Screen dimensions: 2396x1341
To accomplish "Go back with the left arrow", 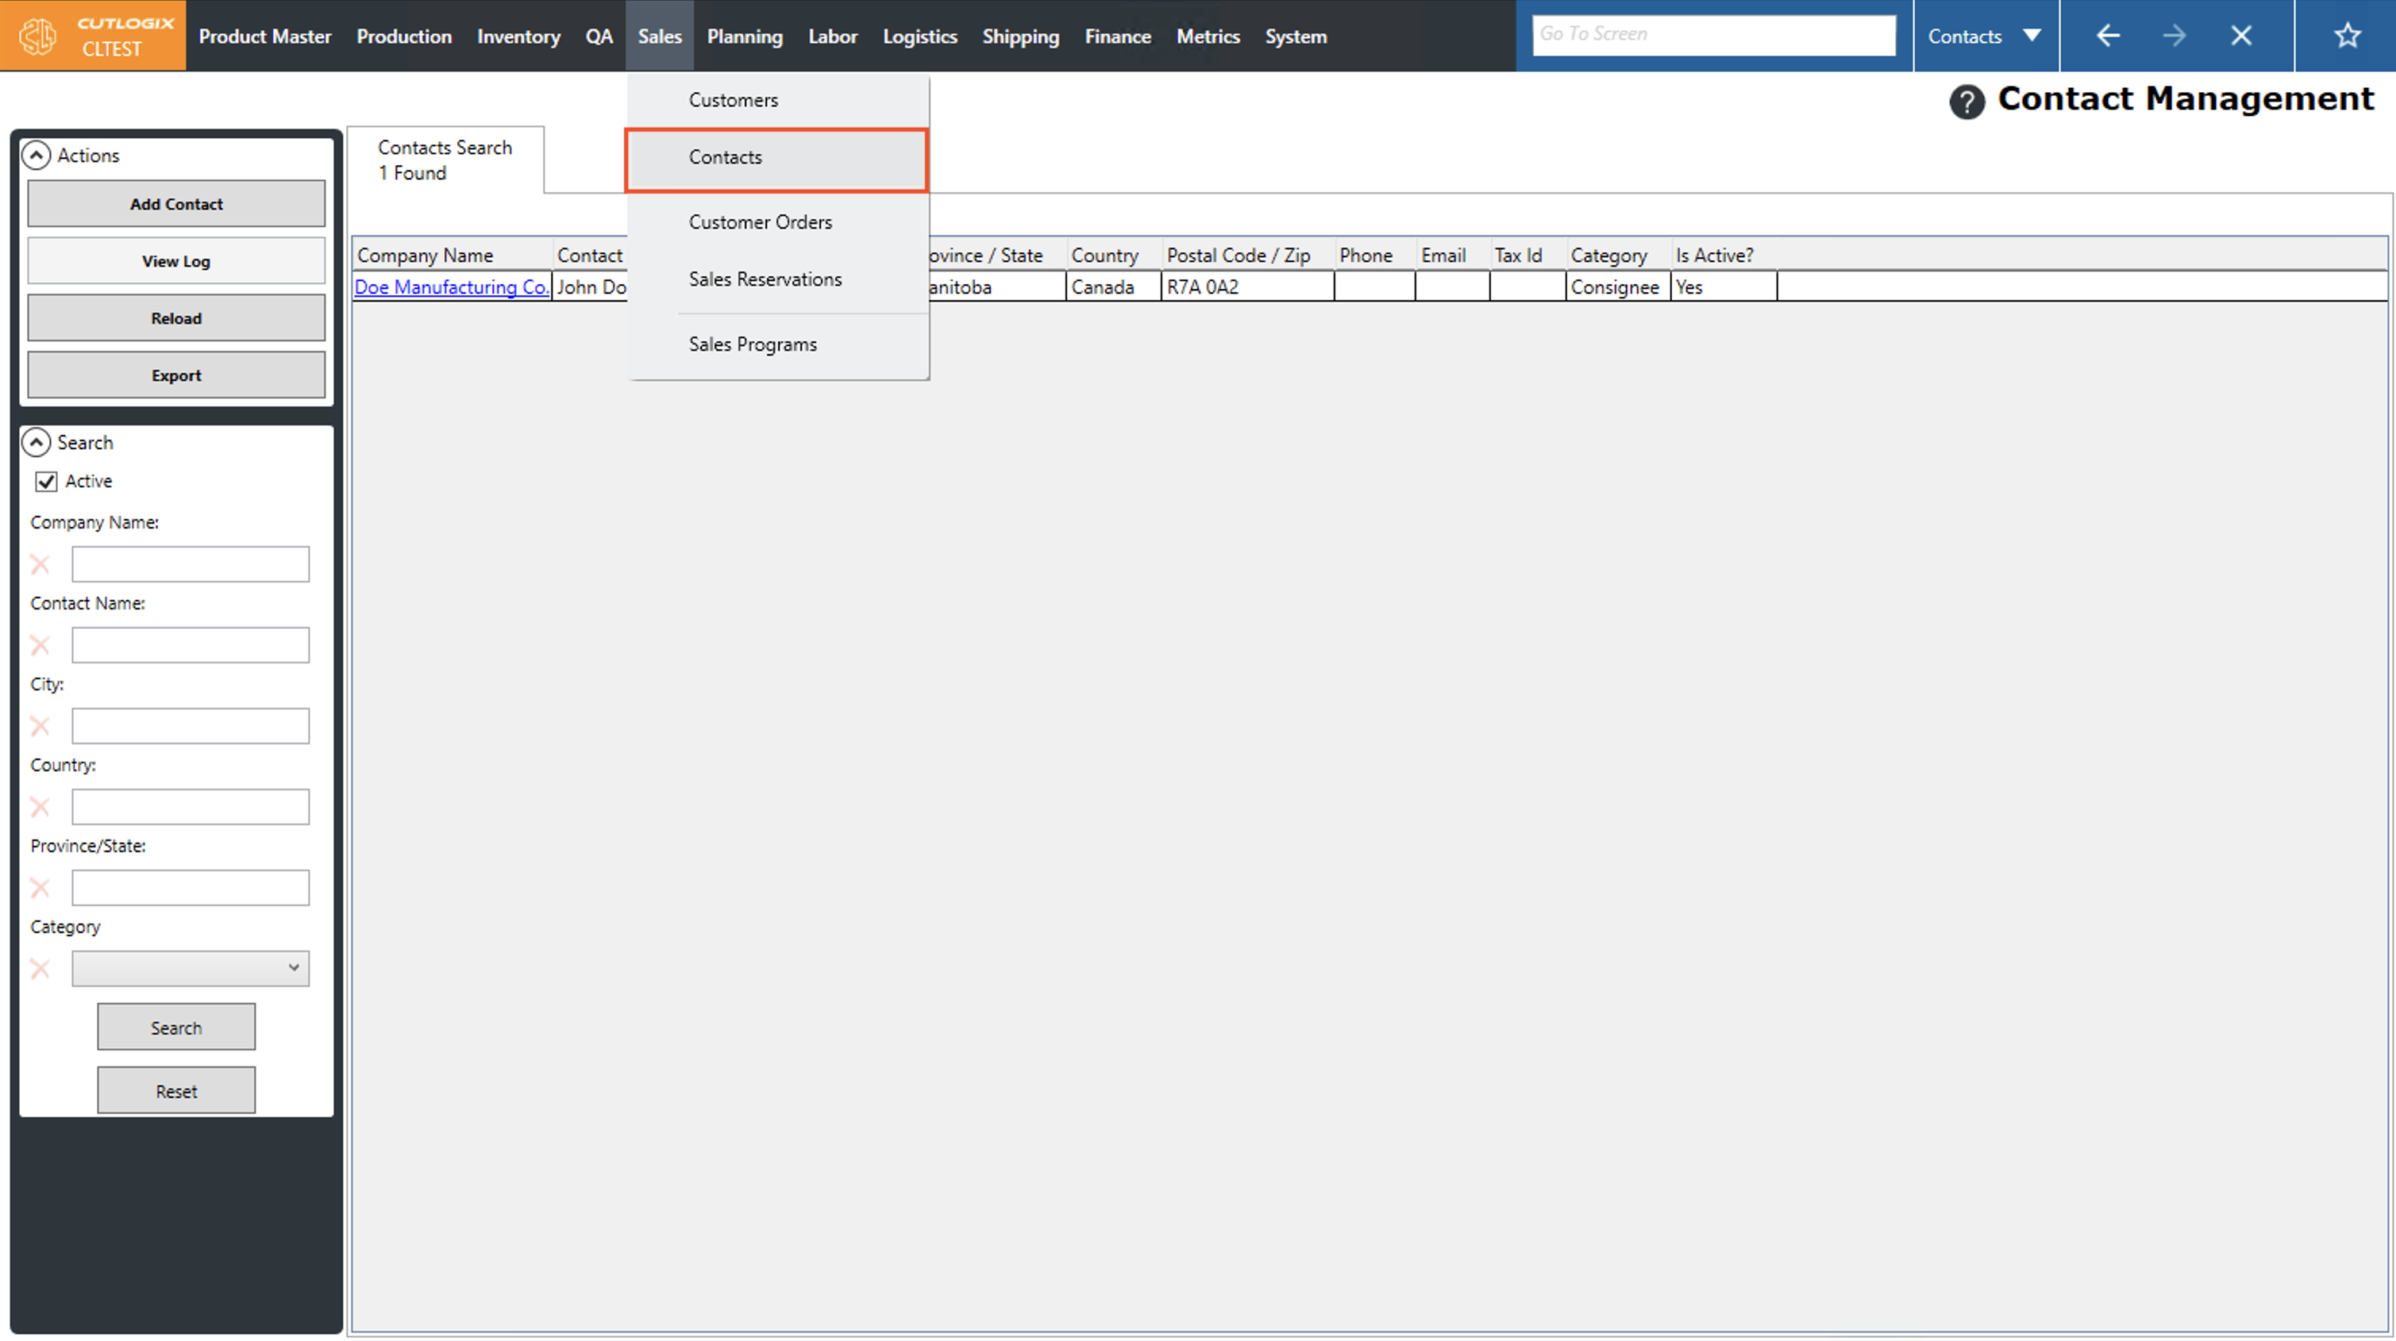I will [2108, 37].
